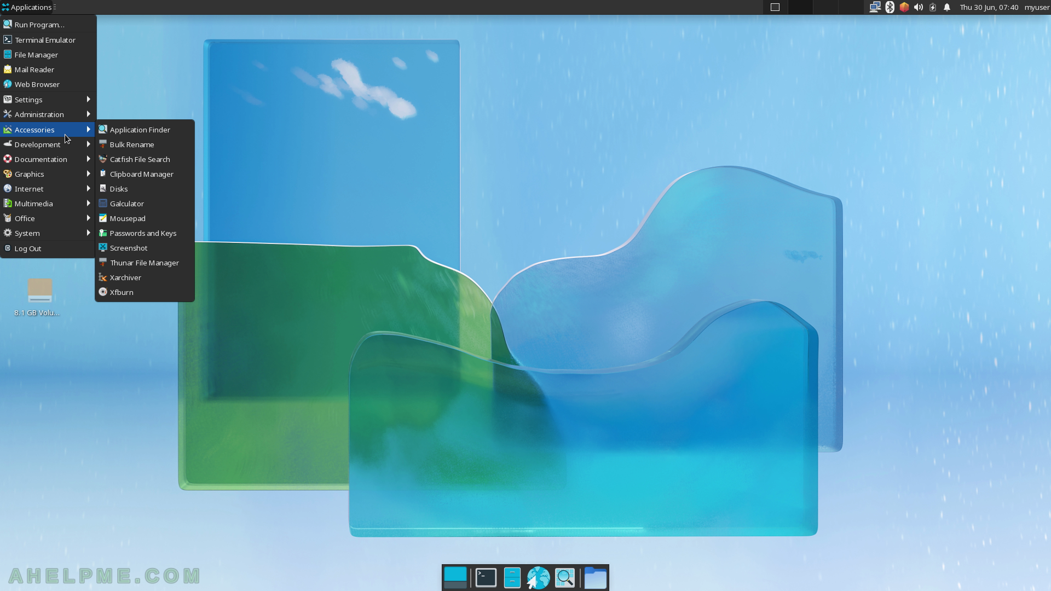Open the Applications menu button

(27, 7)
